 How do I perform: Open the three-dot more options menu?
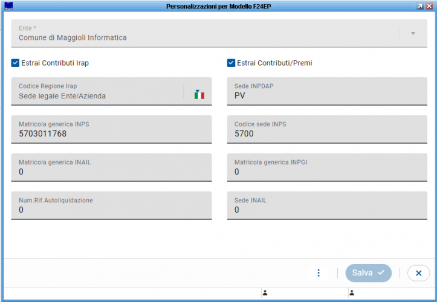tap(319, 273)
